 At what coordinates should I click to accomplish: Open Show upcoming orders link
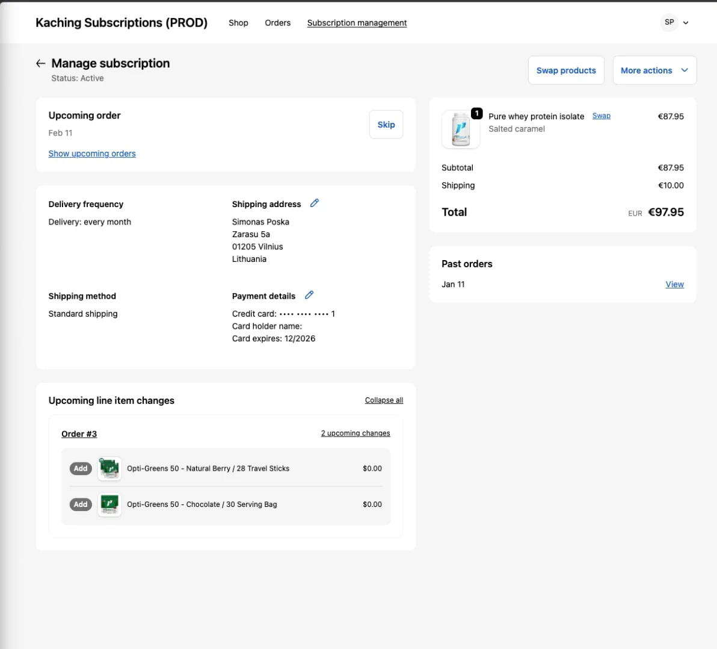click(92, 154)
